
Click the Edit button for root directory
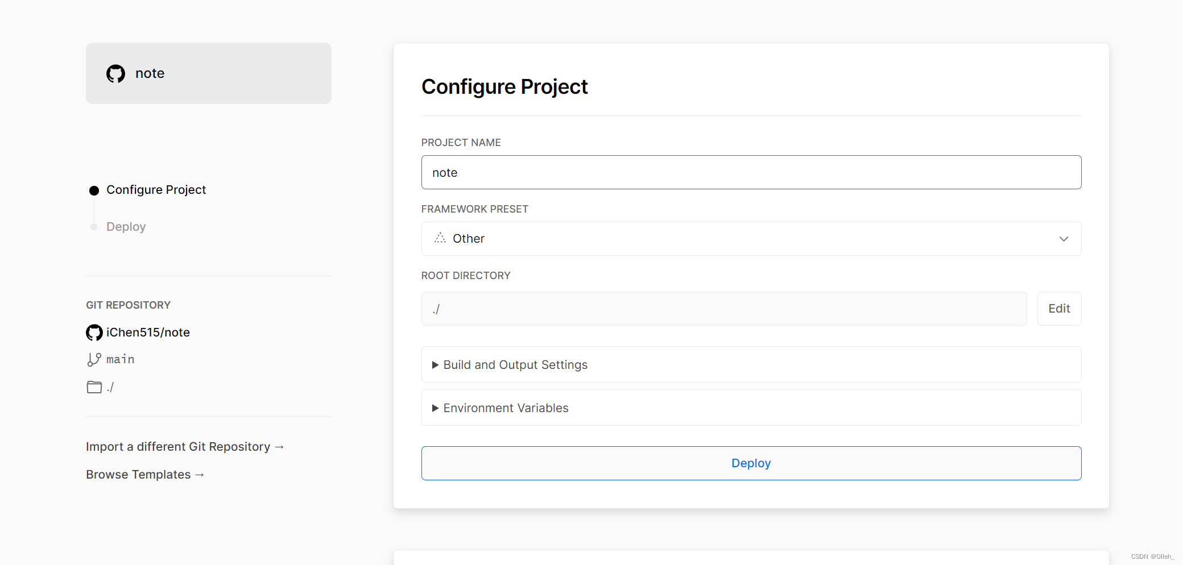pos(1060,309)
